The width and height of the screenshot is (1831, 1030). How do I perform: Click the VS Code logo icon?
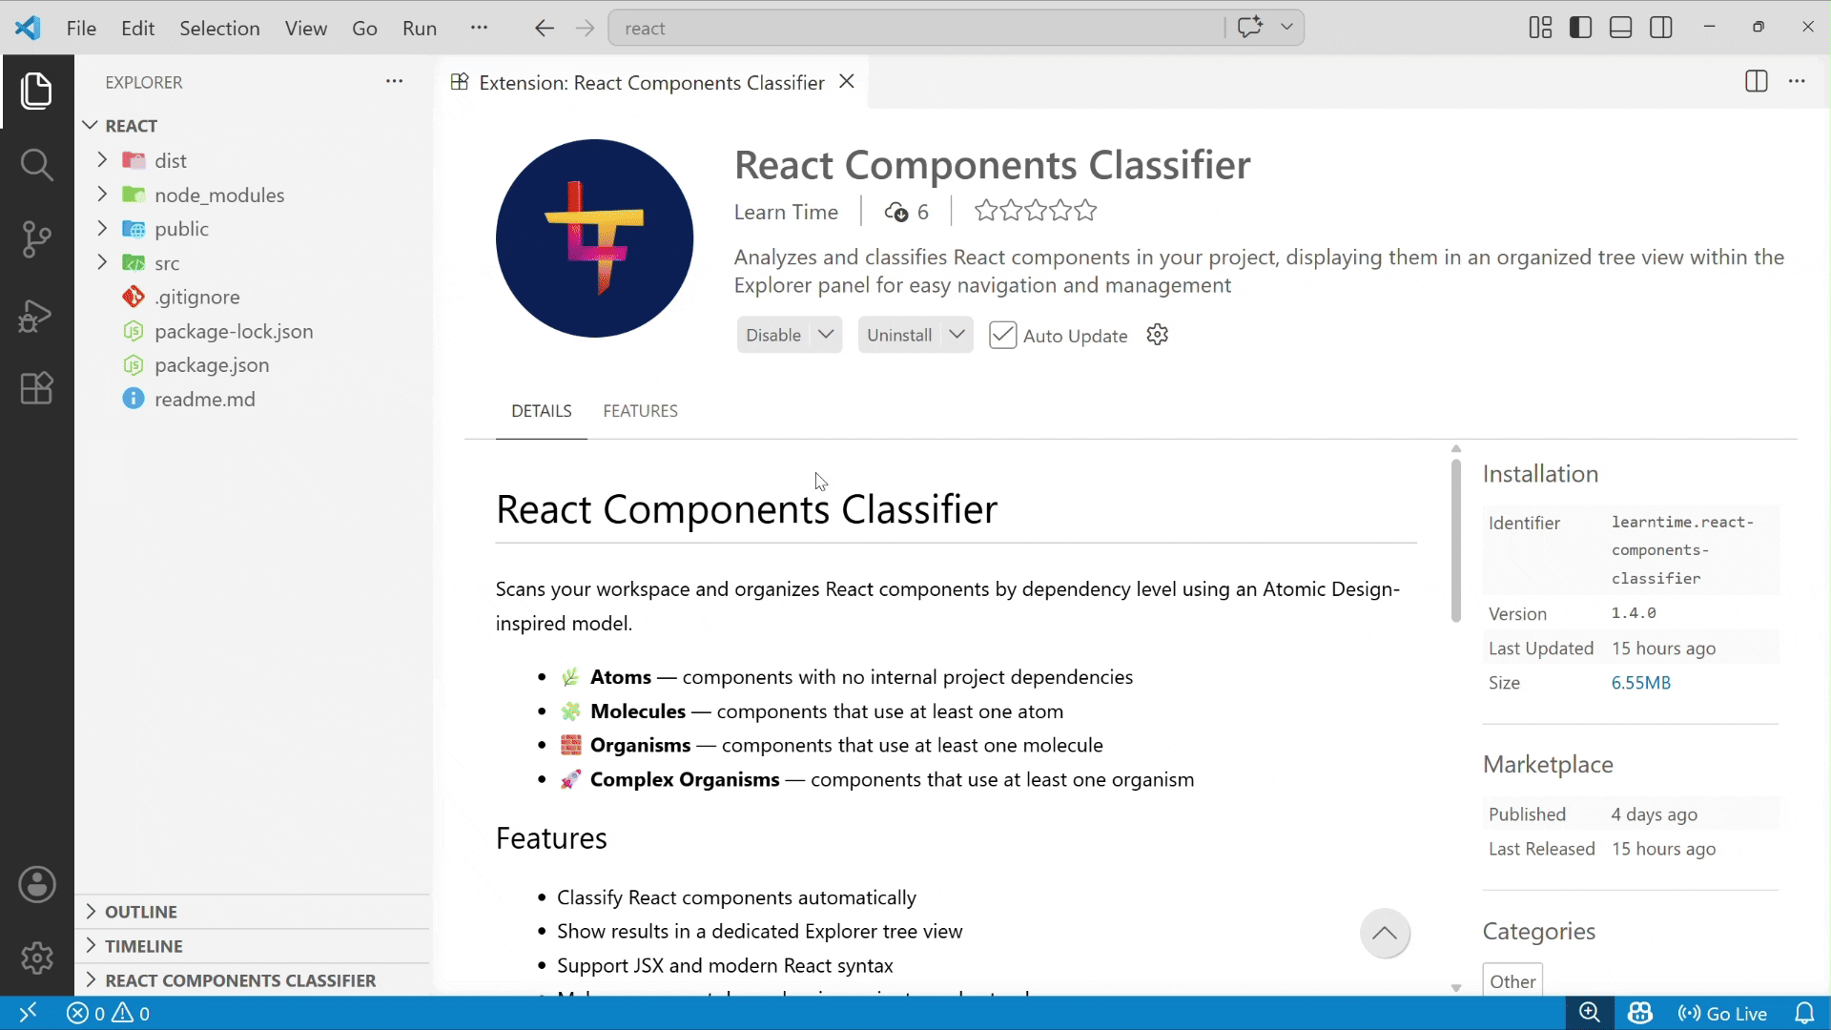click(x=28, y=28)
